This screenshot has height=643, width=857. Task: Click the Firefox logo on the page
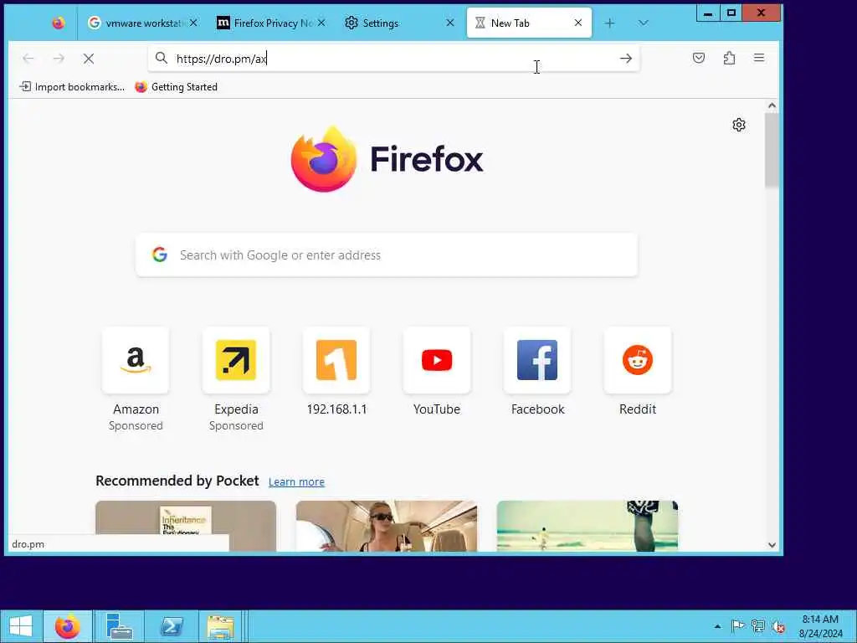387,159
